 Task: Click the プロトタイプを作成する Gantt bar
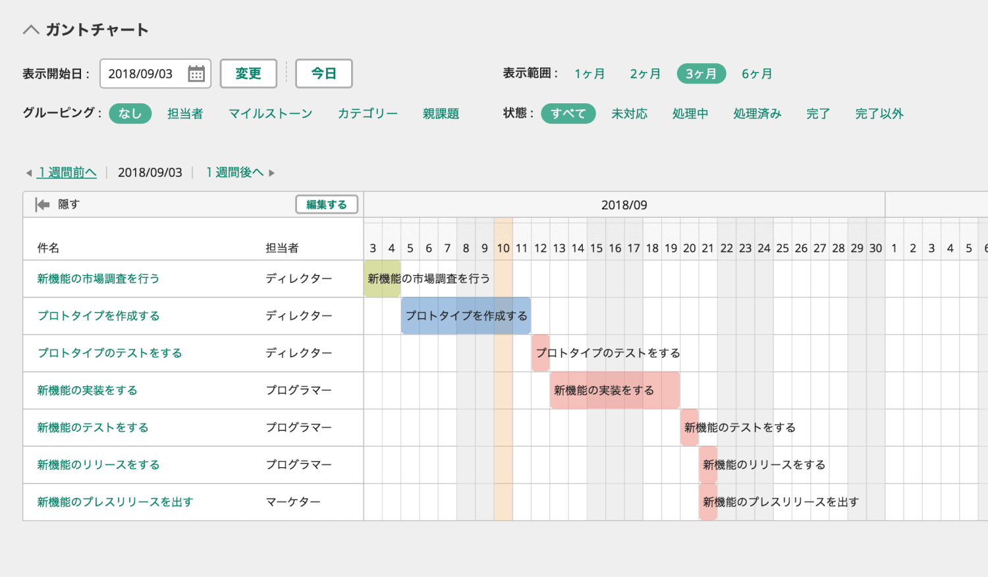[466, 315]
